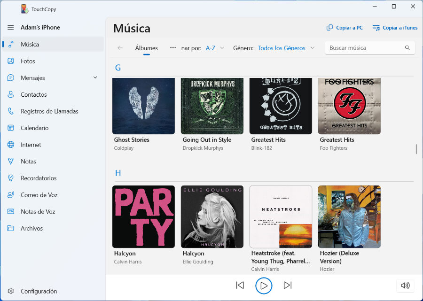Viewport: 423px width, 301px height.
Task: Select Blink-182 Greatest Hits album cover
Action: (281, 106)
